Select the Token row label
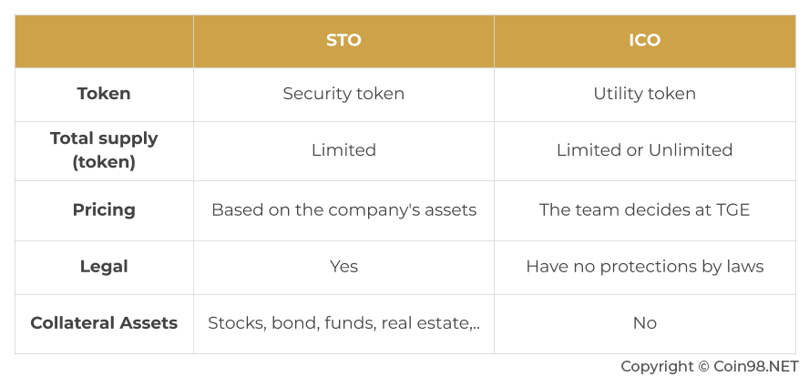The image size is (809, 377). tap(104, 94)
